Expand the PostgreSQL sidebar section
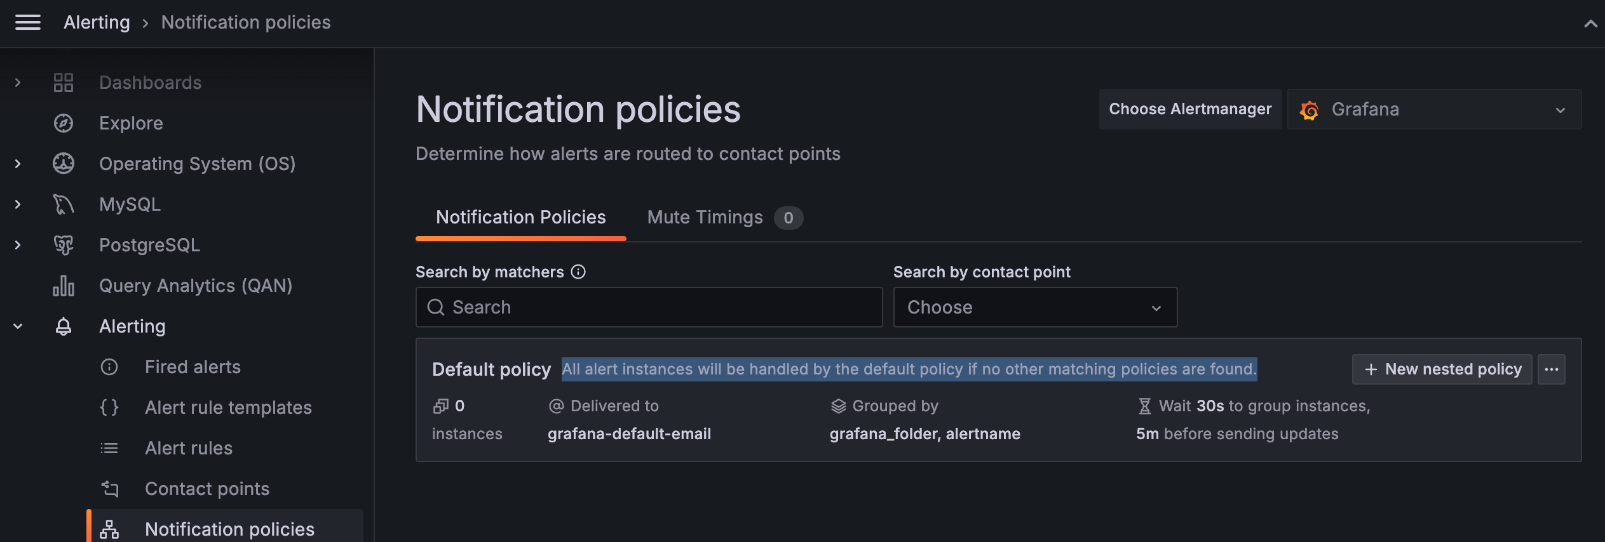Image resolution: width=1605 pixels, height=542 pixels. (18, 245)
